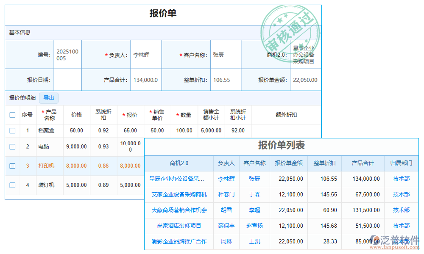Check the 电脑 row checkbox

click(x=12, y=146)
